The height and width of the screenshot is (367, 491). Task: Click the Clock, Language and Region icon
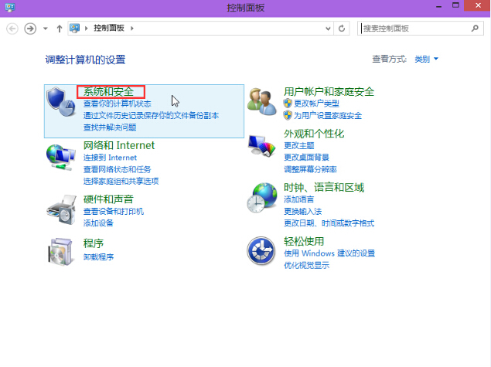pyautogui.click(x=262, y=199)
